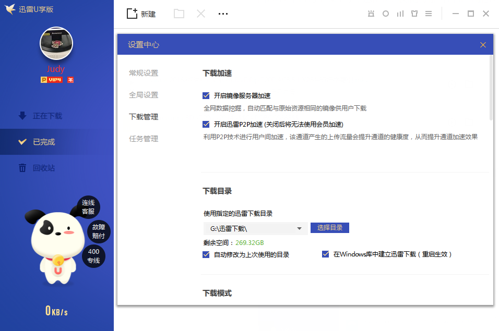
Task: Toggle 自动修改为上次使用的目录 checkbox
Action: pos(206,254)
